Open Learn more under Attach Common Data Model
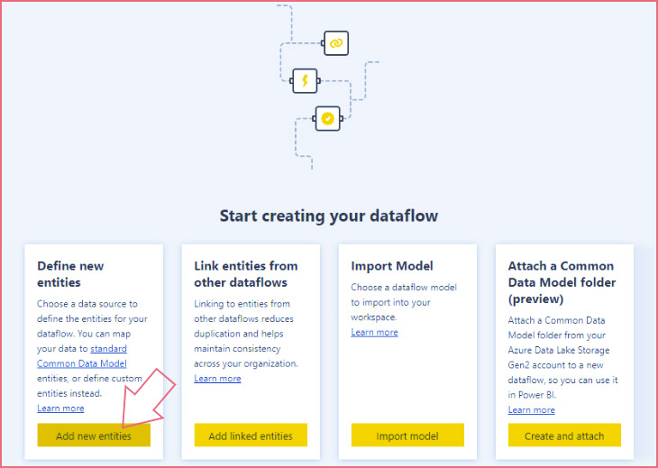Screen dimensions: 658x468 pyautogui.click(x=531, y=409)
